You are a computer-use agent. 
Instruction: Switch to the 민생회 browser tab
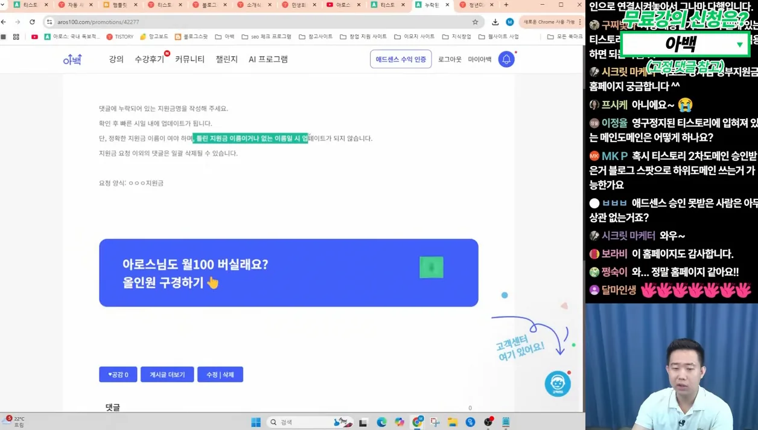(298, 5)
